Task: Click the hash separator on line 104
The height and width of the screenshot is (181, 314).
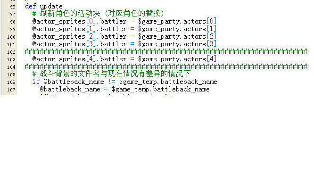Action: (166, 66)
